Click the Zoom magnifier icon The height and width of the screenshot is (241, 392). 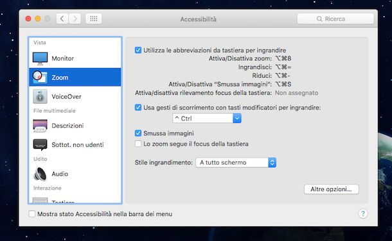[40, 78]
